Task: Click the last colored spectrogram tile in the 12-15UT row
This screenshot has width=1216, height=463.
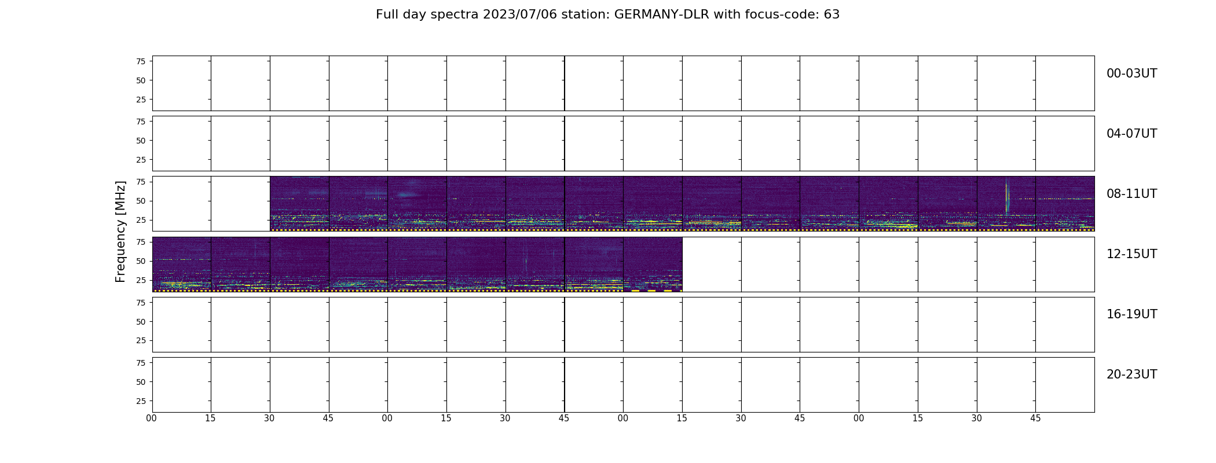Action: 653,264
